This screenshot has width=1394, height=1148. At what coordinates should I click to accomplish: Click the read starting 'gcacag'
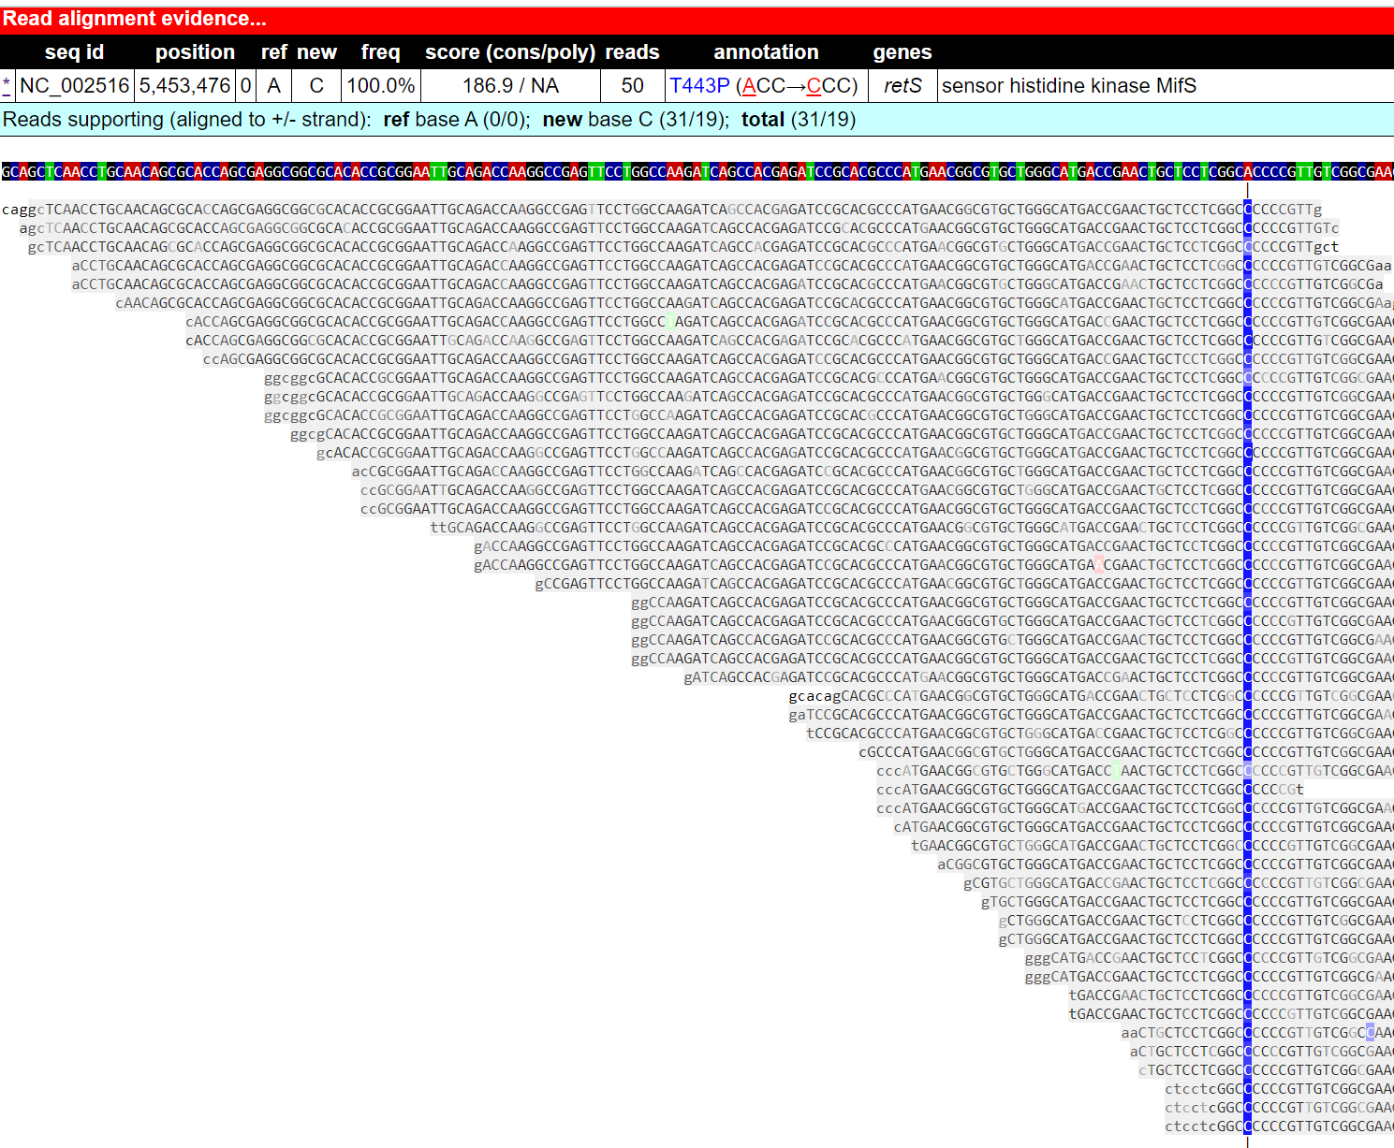[x=1091, y=696]
